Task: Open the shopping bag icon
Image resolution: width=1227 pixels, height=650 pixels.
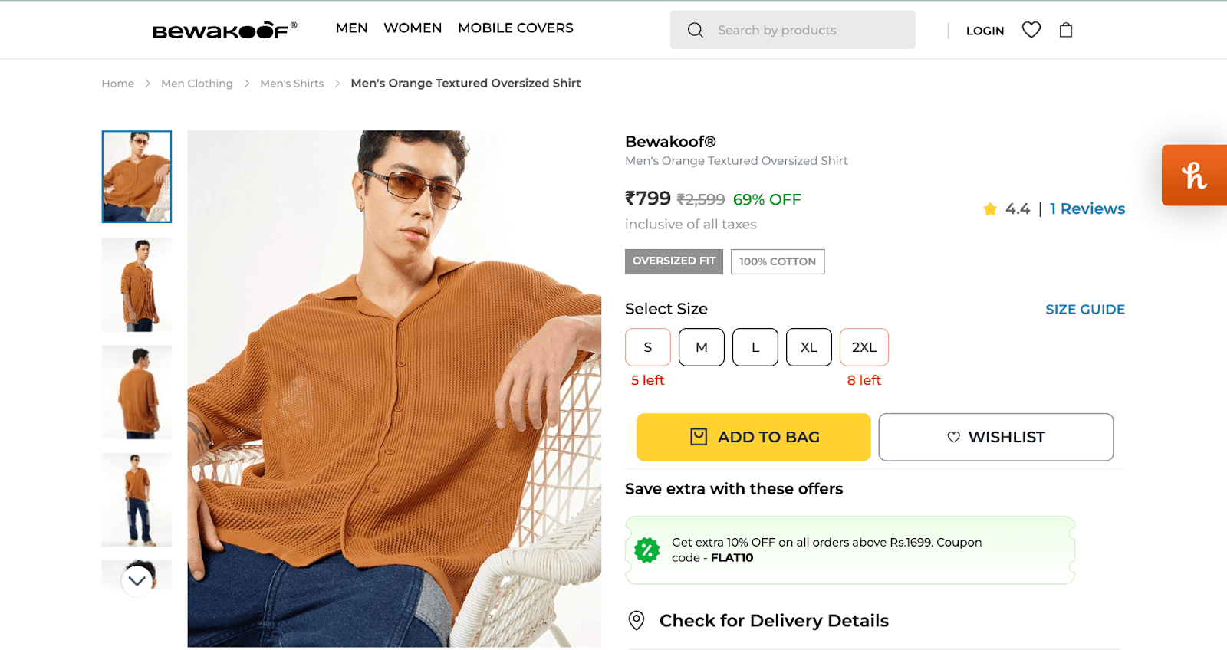Action: [1066, 30]
